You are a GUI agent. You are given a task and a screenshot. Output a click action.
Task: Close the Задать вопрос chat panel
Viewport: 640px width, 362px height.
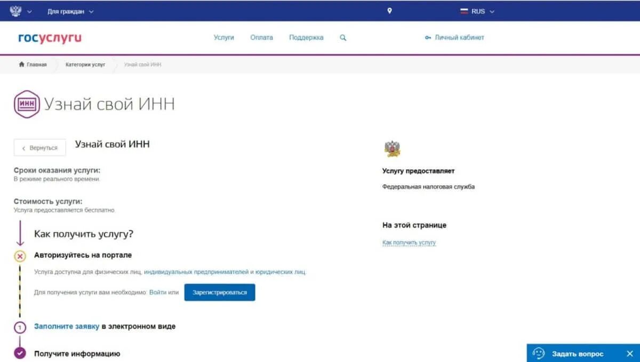pos(629,353)
